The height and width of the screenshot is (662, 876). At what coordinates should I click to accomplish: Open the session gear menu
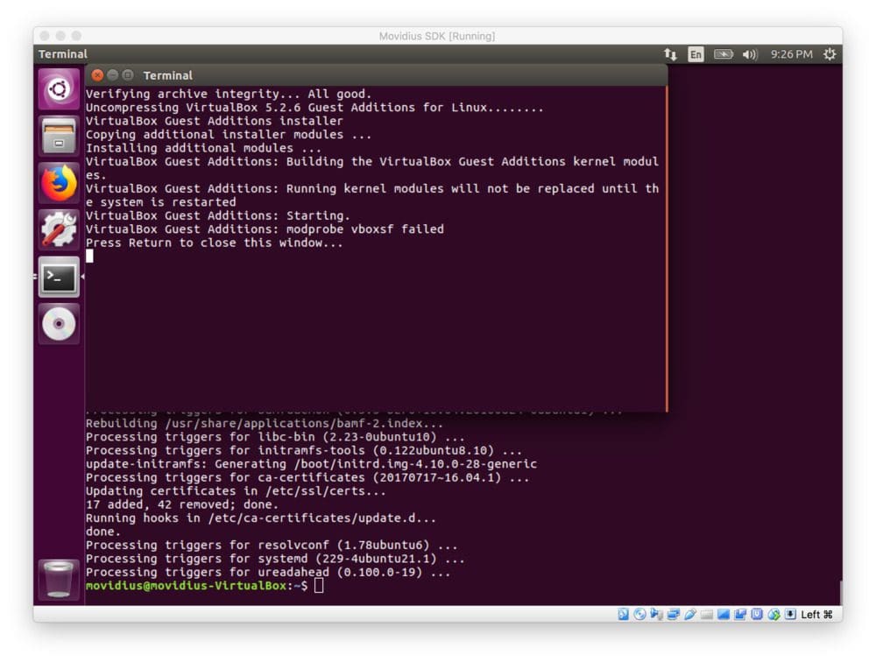[829, 54]
